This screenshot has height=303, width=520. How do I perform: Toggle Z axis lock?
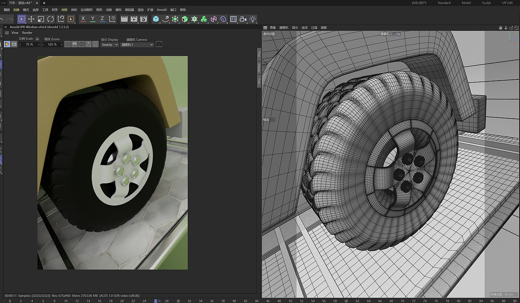point(102,19)
